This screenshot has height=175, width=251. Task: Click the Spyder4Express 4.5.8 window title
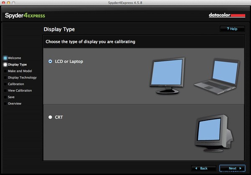pyautogui.click(x=125, y=3)
